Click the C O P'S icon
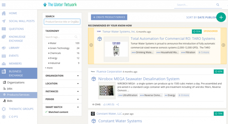The height and width of the screenshot is (124, 228). click(x=4, y=117)
